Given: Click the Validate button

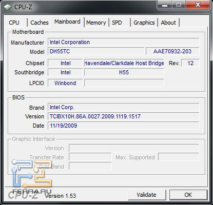Looking at the screenshot, I should [147, 195].
